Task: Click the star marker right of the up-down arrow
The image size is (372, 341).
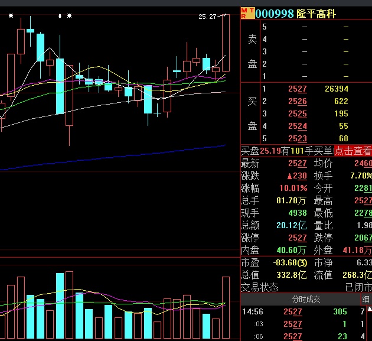Action: [x=69, y=16]
